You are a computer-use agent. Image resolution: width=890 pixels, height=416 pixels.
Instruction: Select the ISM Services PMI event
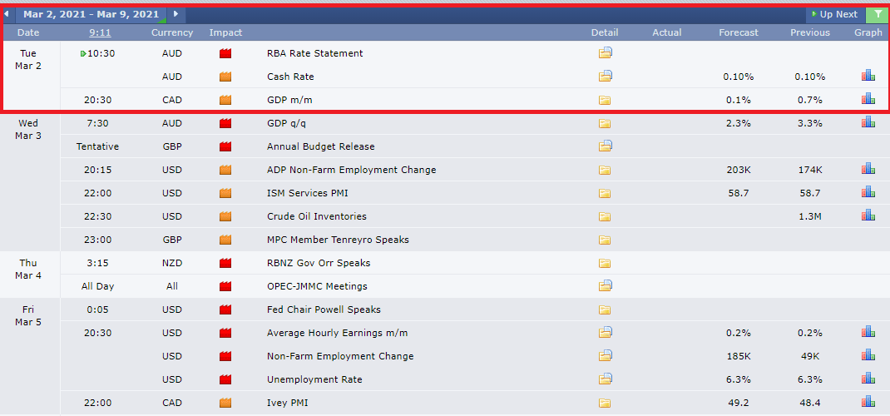click(x=307, y=193)
